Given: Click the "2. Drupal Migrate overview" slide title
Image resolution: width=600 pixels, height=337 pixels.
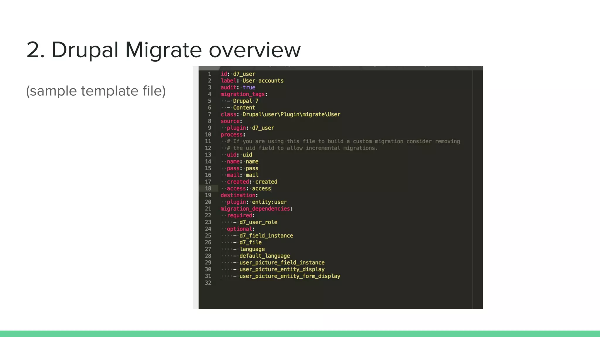Looking at the screenshot, I should tap(163, 50).
